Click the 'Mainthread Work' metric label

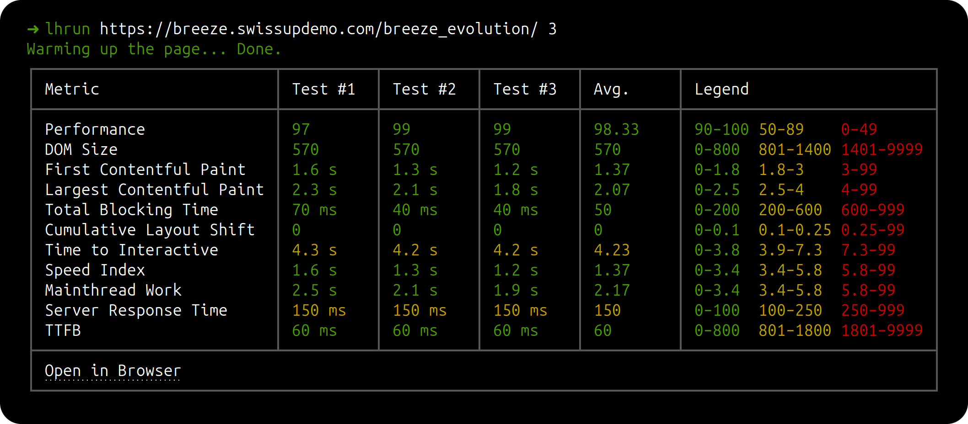coord(113,290)
